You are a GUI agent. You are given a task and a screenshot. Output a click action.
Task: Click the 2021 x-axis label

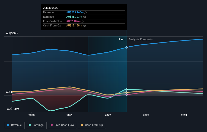click(x=70, y=115)
